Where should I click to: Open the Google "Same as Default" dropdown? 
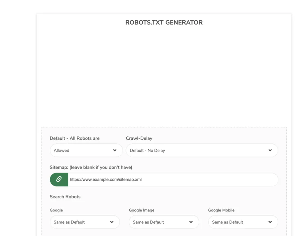(x=84, y=222)
